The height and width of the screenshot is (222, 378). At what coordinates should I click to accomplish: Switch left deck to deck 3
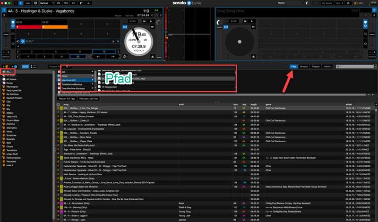[x=4, y=15]
